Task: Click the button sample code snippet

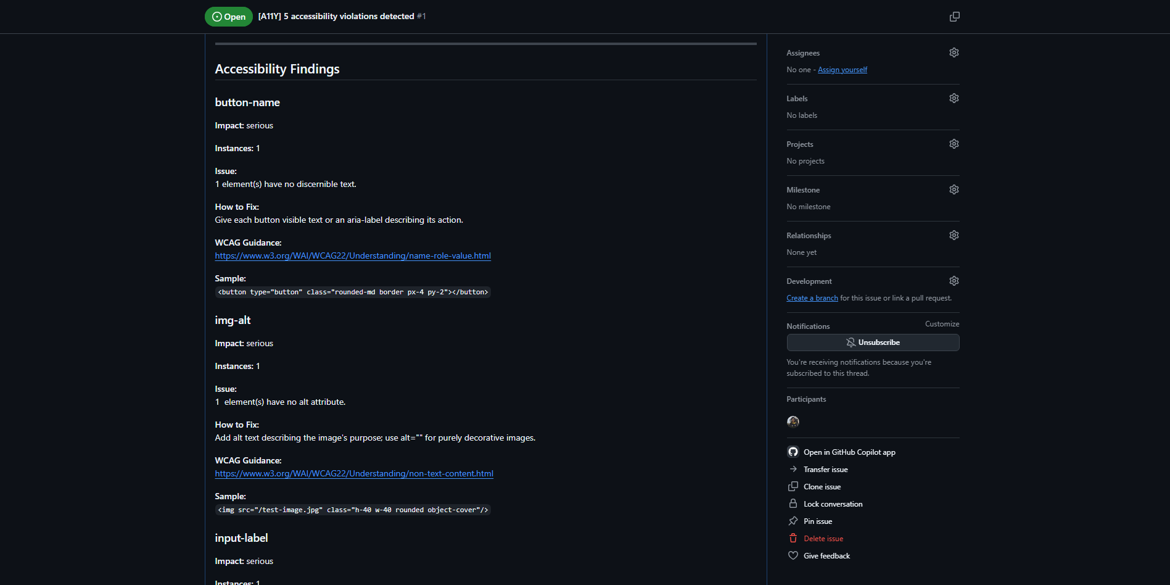Action: tap(353, 292)
